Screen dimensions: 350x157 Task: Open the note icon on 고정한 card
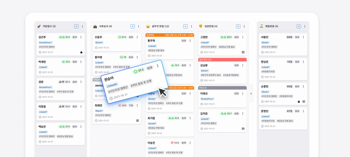pos(243,52)
